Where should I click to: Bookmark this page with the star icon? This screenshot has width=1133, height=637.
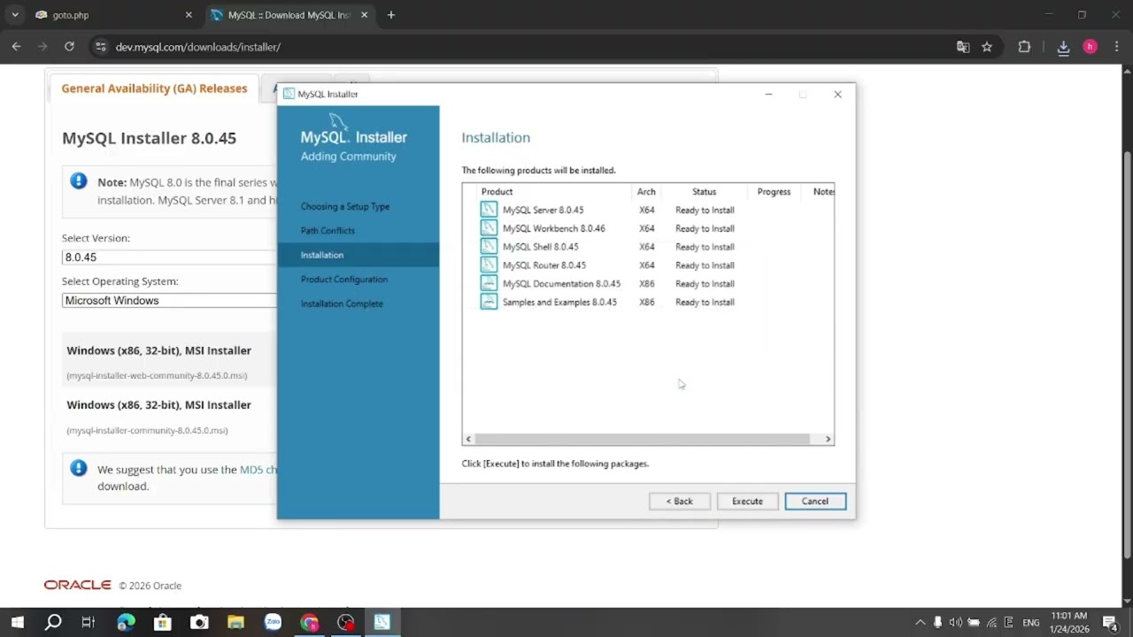click(x=987, y=47)
